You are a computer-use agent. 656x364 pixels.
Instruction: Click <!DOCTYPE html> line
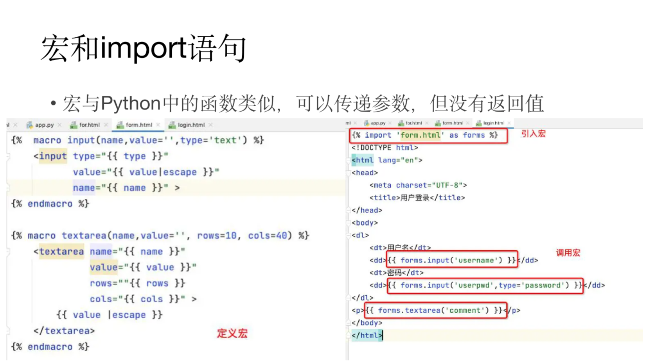(385, 148)
